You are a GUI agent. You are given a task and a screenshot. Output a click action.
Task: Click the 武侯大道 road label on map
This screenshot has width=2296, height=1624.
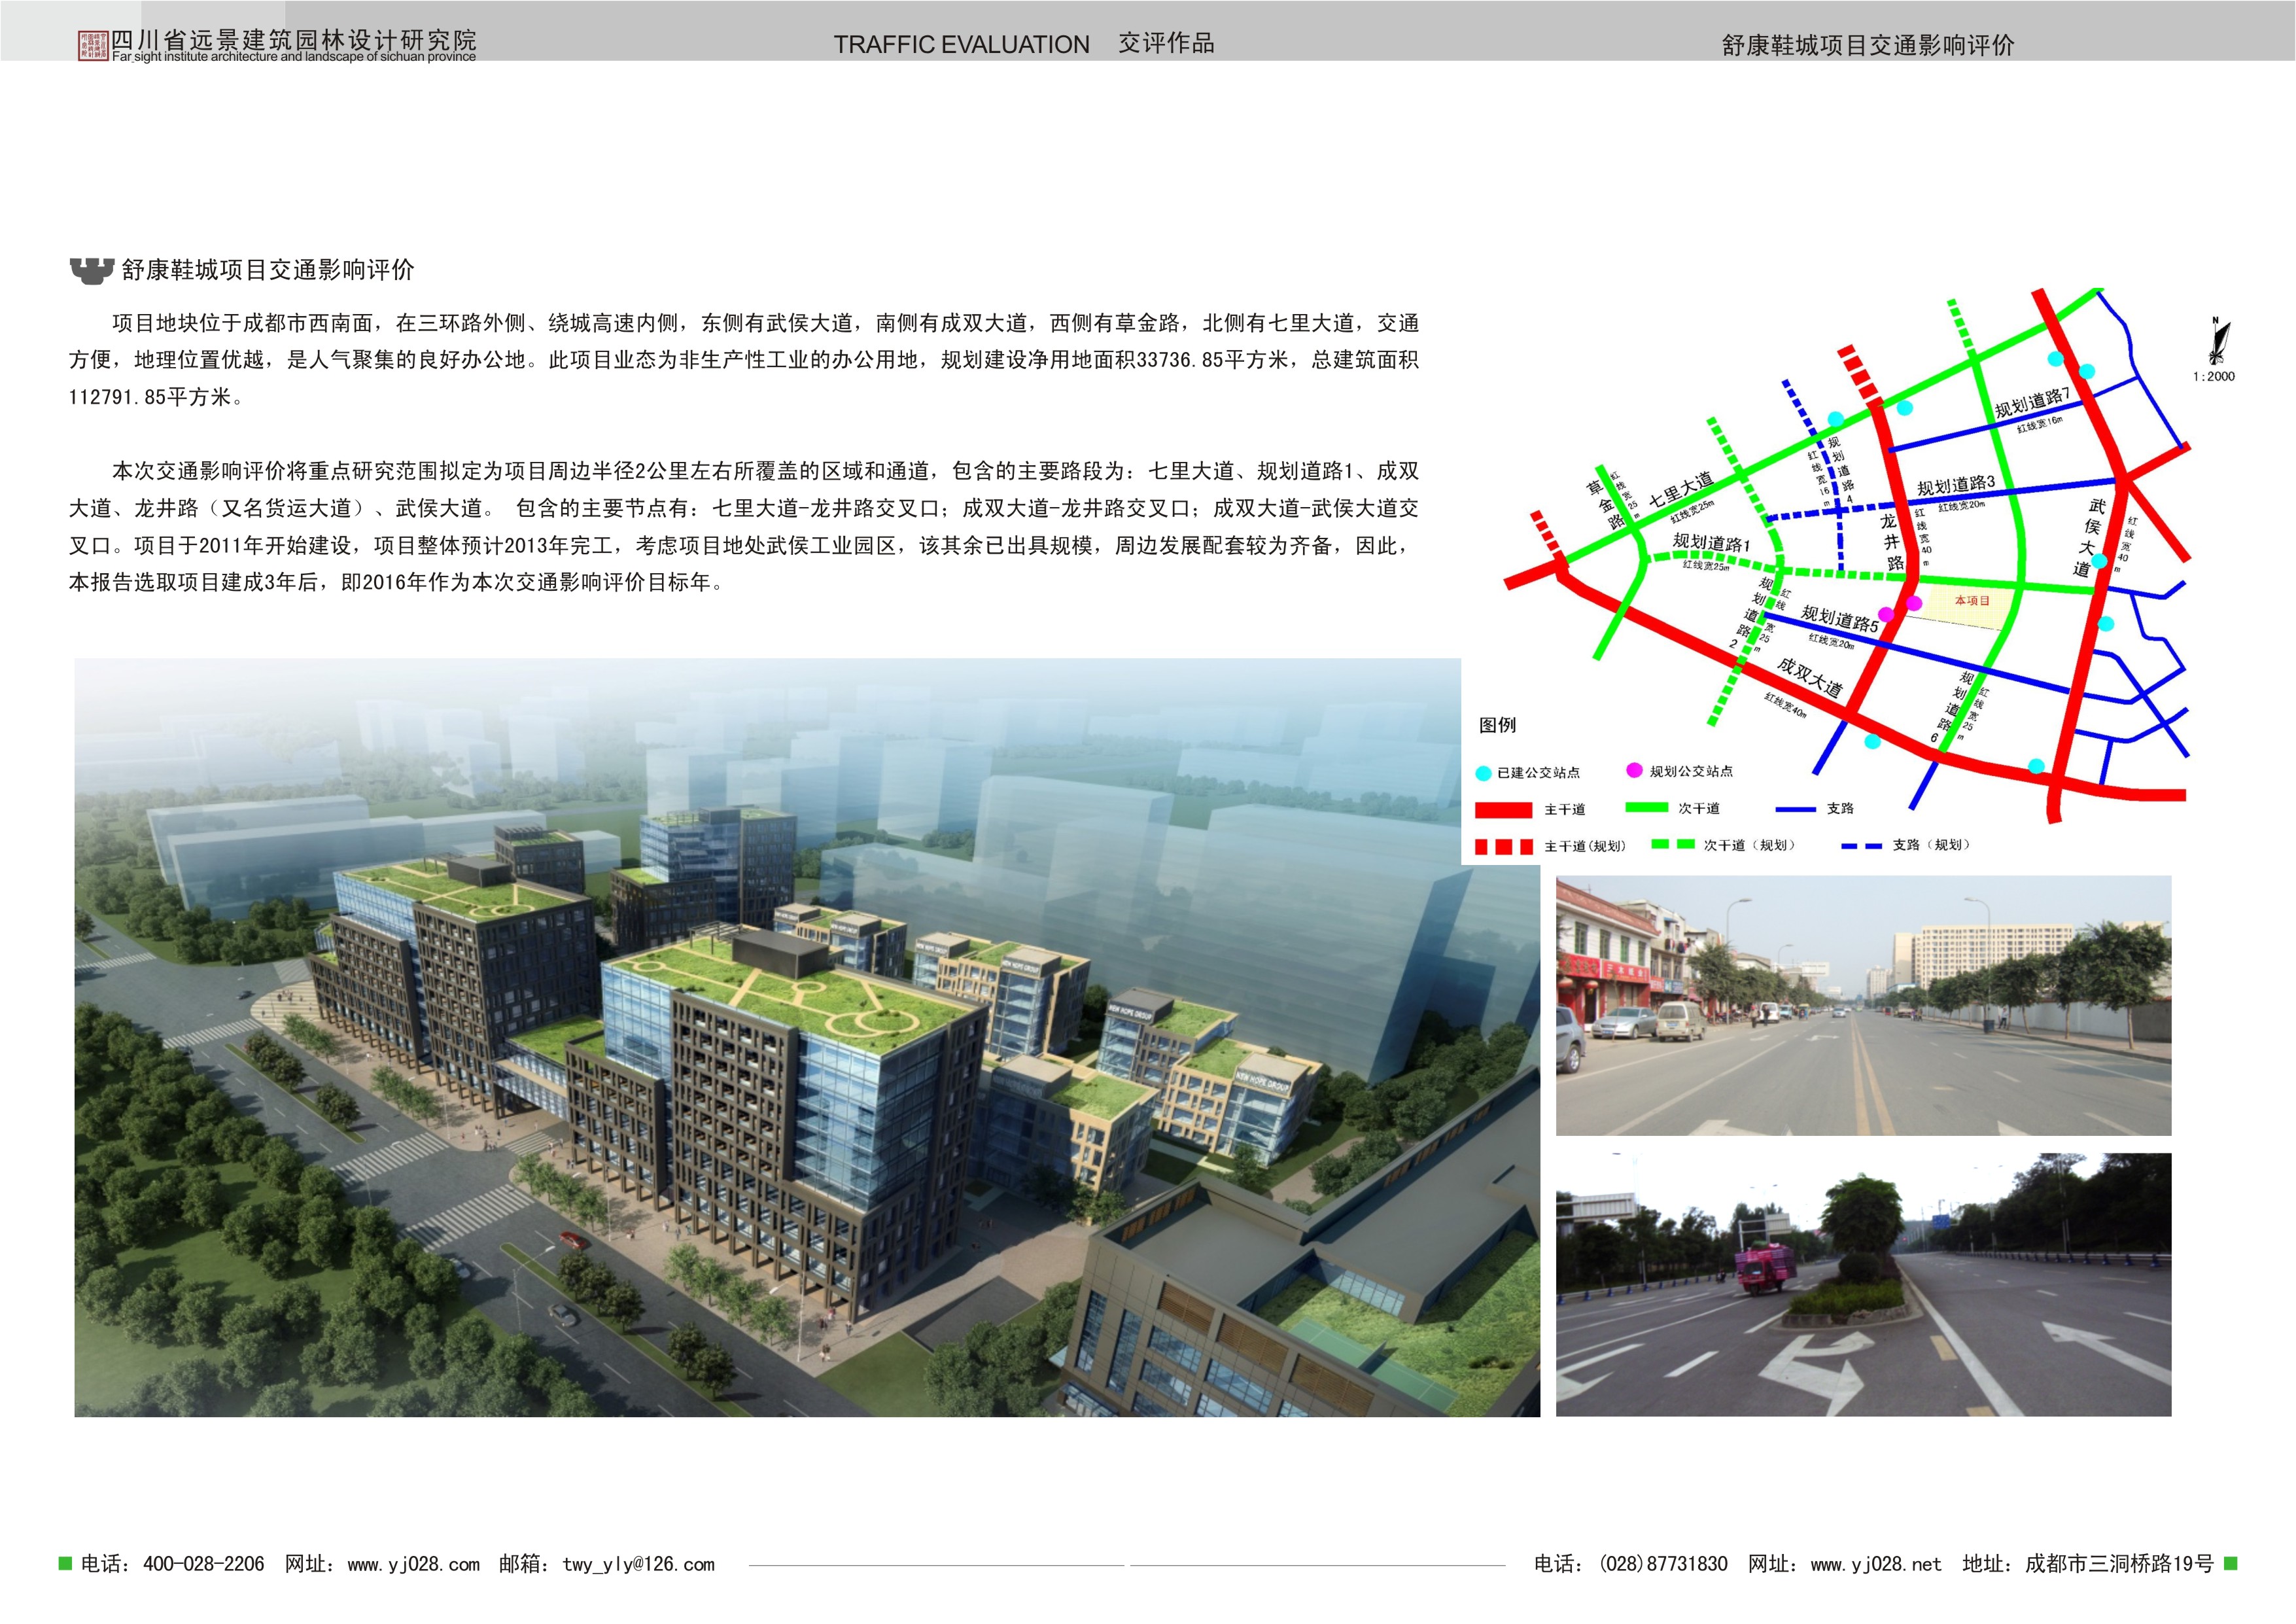pyautogui.click(x=2089, y=538)
